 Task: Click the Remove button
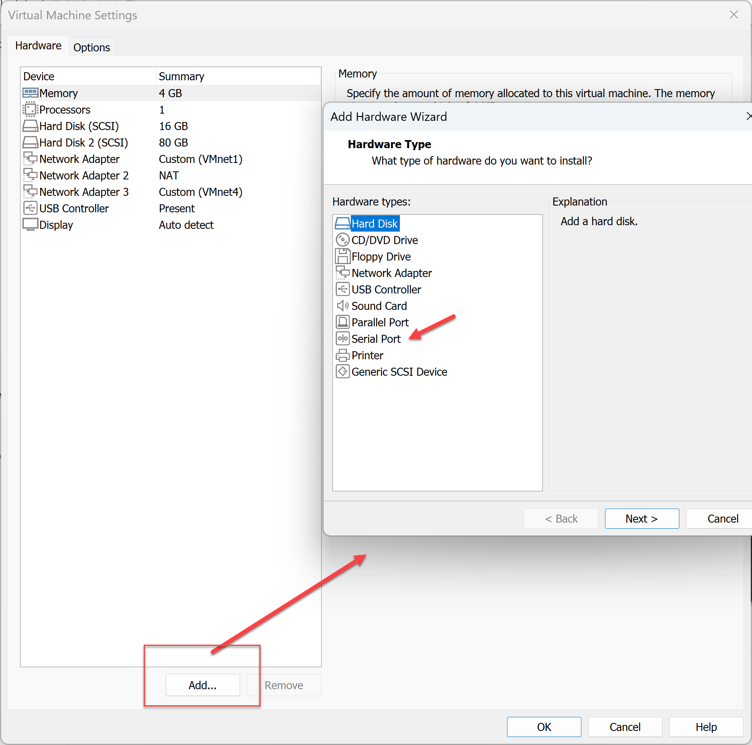click(x=284, y=685)
